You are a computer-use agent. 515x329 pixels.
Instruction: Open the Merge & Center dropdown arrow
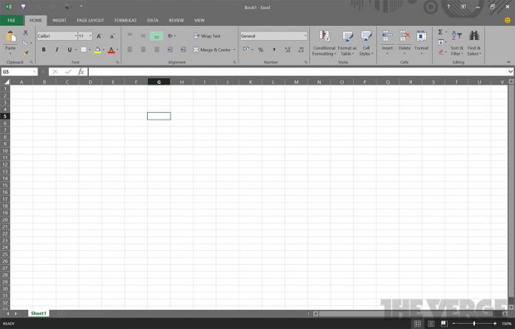(234, 50)
